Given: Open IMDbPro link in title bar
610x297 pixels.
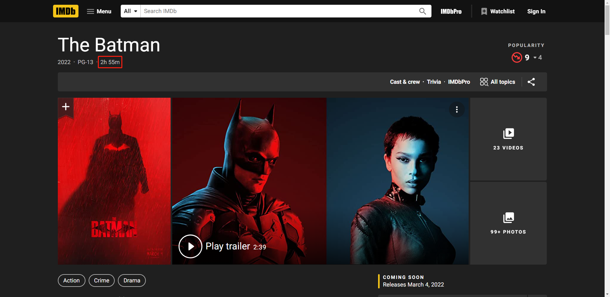Looking at the screenshot, I should (x=459, y=82).
